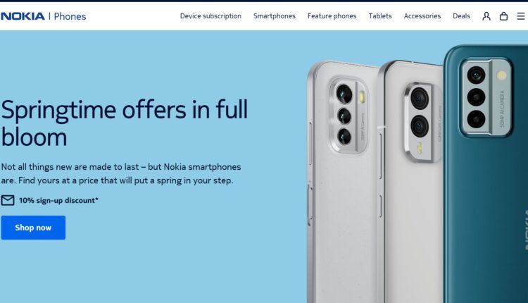Click the Shop now button
The width and height of the screenshot is (528, 303).
[x=33, y=228]
